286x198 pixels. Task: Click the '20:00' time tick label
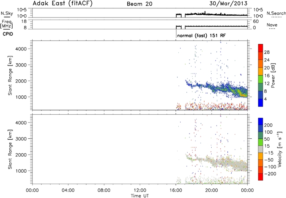[212, 190]
